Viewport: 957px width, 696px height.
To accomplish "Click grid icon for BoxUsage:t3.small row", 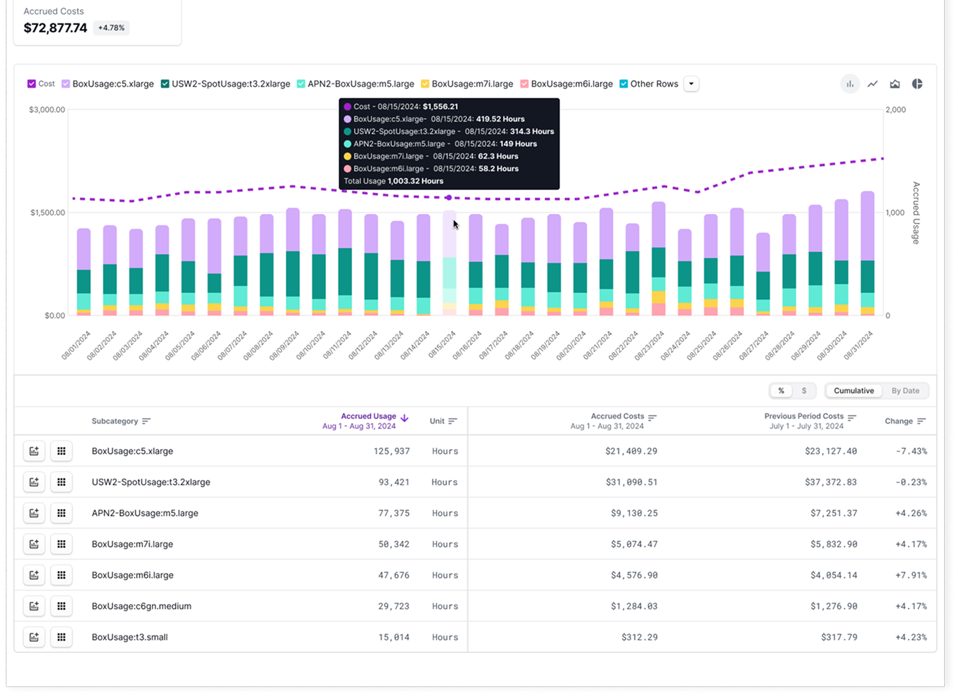I will point(61,637).
